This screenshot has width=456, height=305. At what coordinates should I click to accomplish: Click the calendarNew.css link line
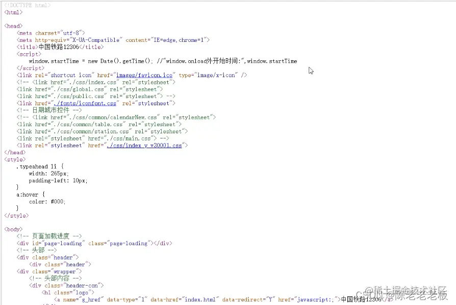(116, 117)
